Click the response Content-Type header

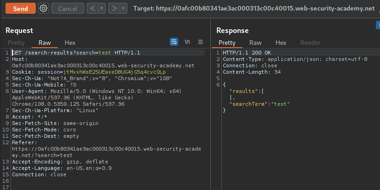pos(295,59)
